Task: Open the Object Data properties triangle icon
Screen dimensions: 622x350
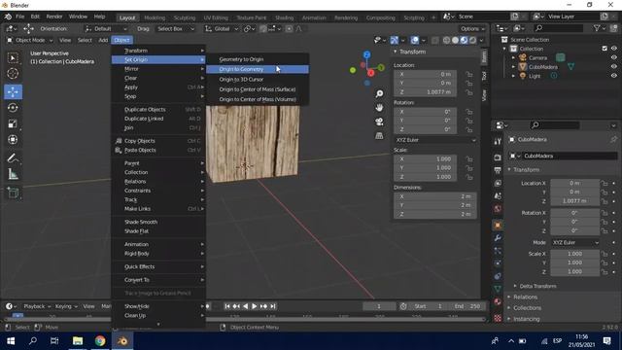Action: tap(498, 289)
